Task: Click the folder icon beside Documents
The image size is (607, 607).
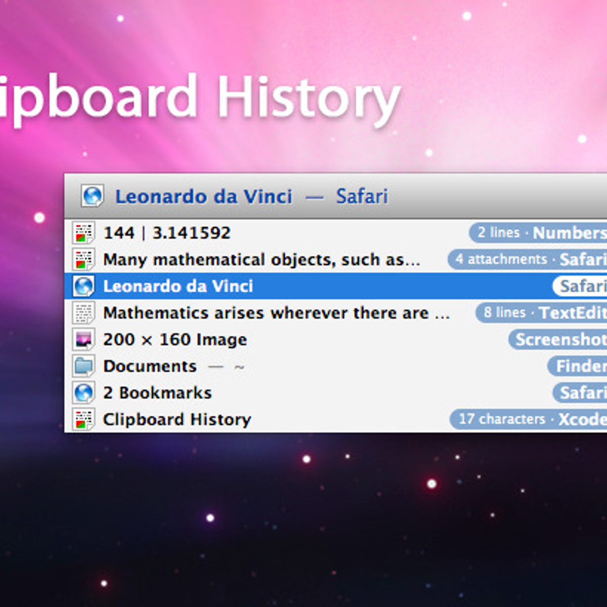Action: click(83, 366)
